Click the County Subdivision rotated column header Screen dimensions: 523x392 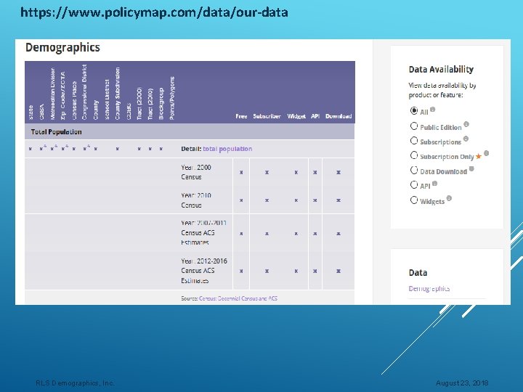point(118,94)
